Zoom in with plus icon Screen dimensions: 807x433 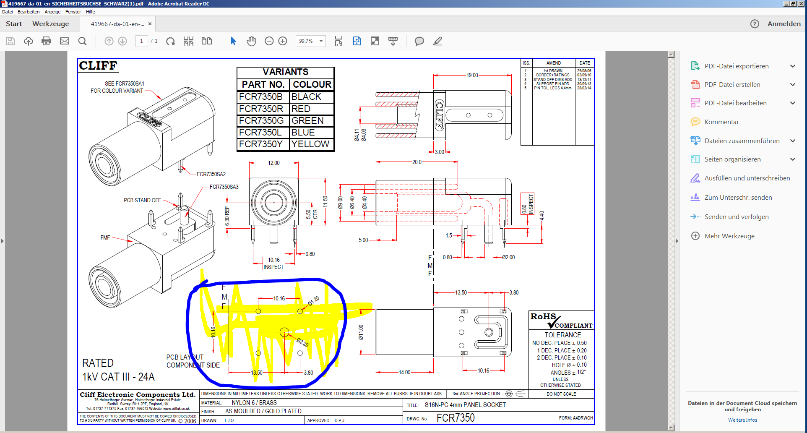283,41
